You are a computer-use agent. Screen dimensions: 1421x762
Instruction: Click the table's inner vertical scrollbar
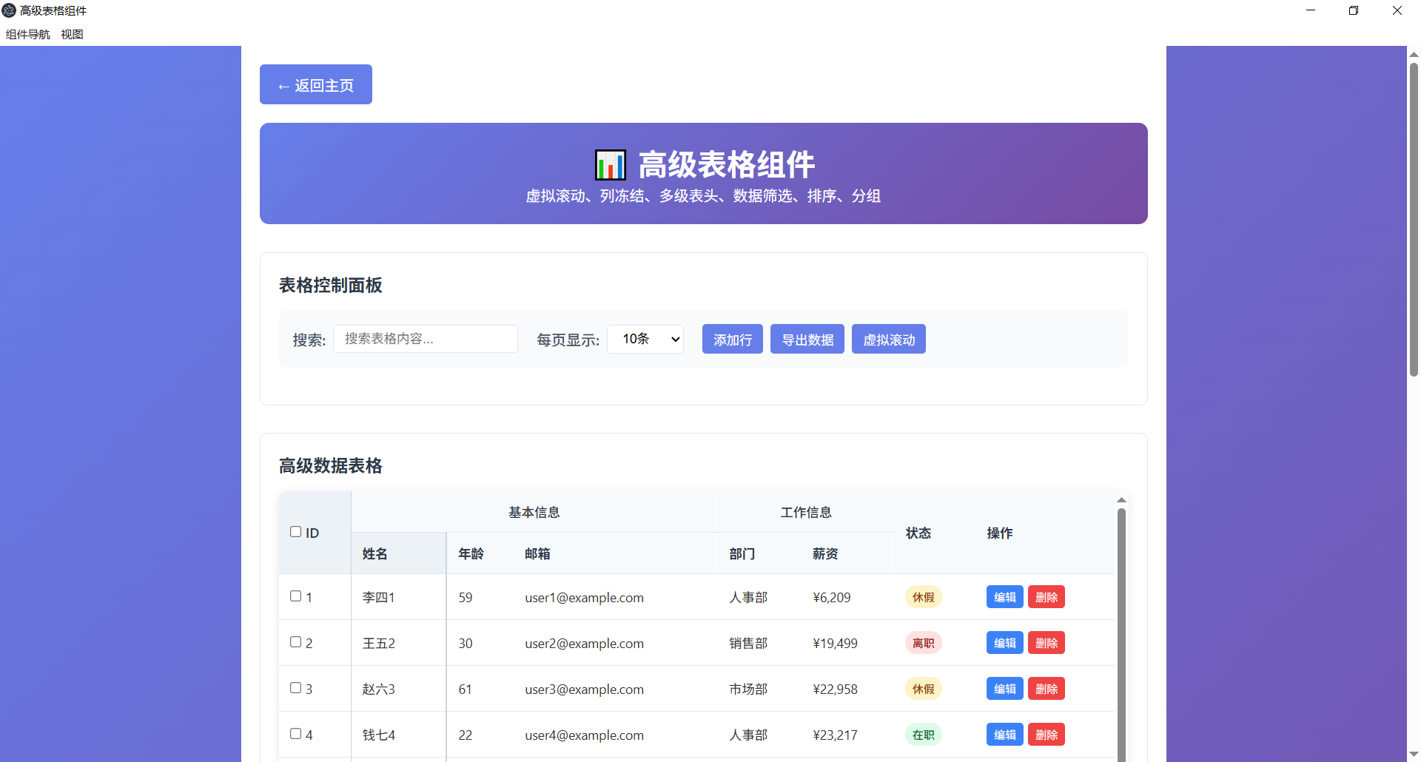click(1121, 629)
